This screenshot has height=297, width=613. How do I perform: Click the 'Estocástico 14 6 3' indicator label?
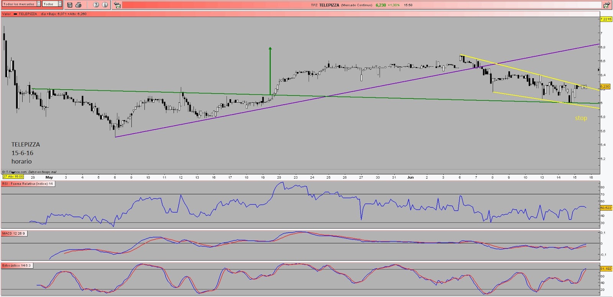(17, 266)
